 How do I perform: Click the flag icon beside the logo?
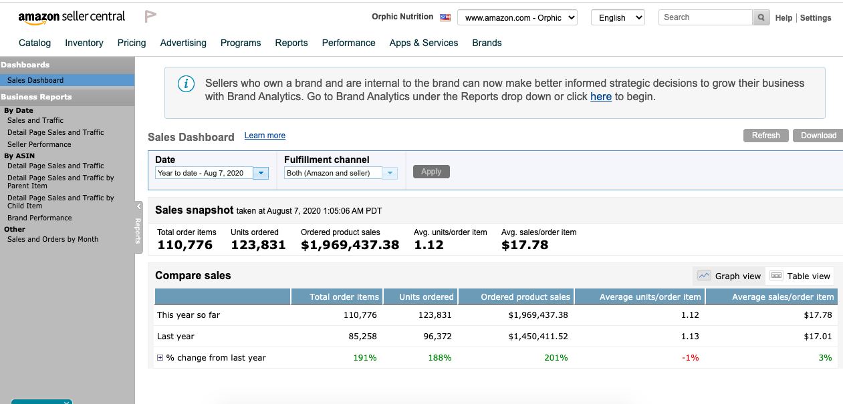coord(150,17)
